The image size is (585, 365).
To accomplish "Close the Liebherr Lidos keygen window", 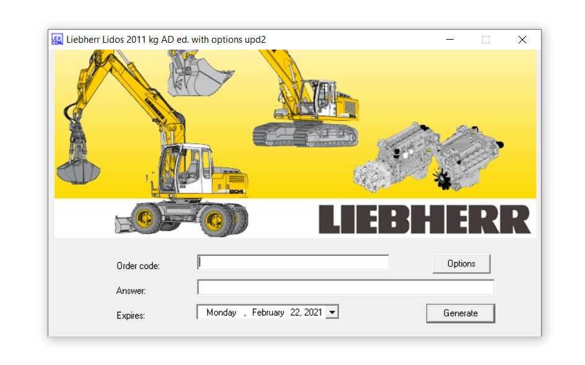I will coord(522,40).
